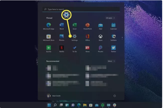163x108 pixels.
Task: Open the first recommended file thumbnail
Action: tap(48, 68)
